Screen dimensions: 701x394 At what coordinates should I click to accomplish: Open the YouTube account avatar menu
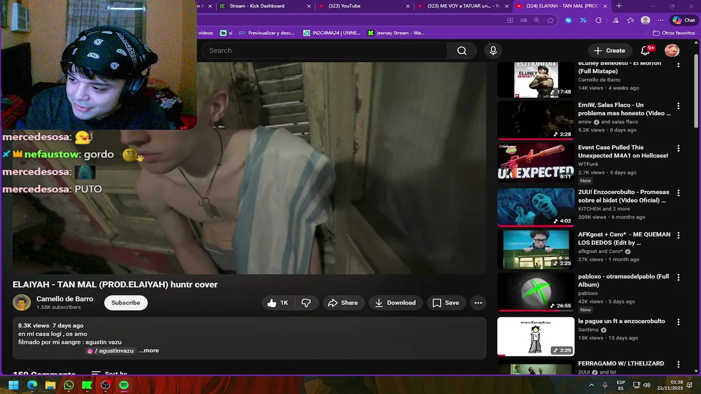coord(672,50)
